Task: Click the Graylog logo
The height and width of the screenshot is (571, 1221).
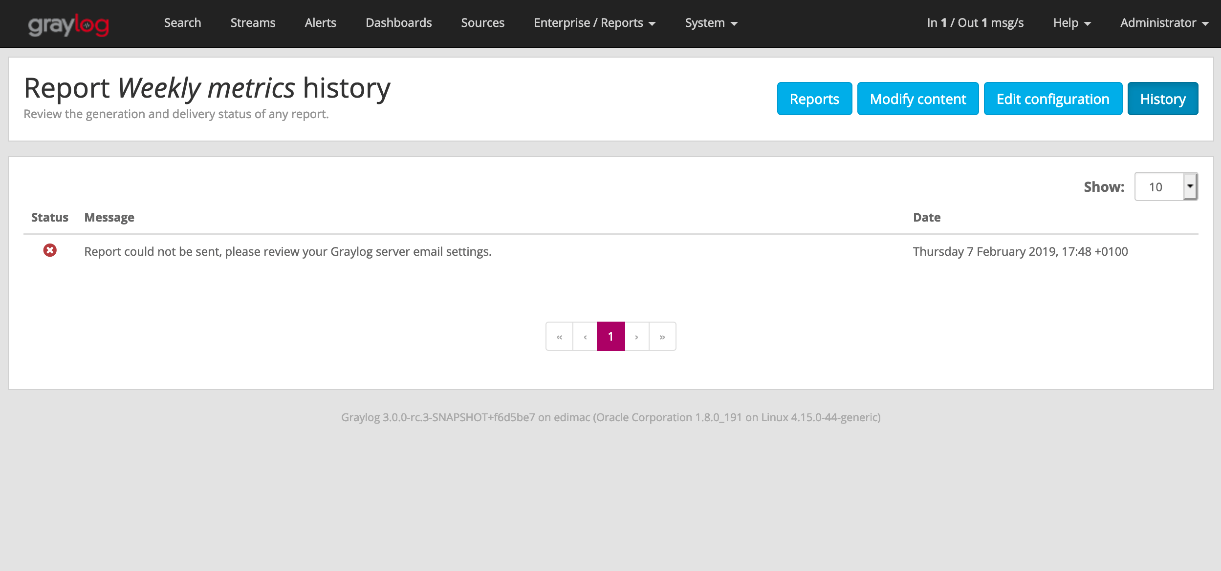Action: (x=68, y=23)
